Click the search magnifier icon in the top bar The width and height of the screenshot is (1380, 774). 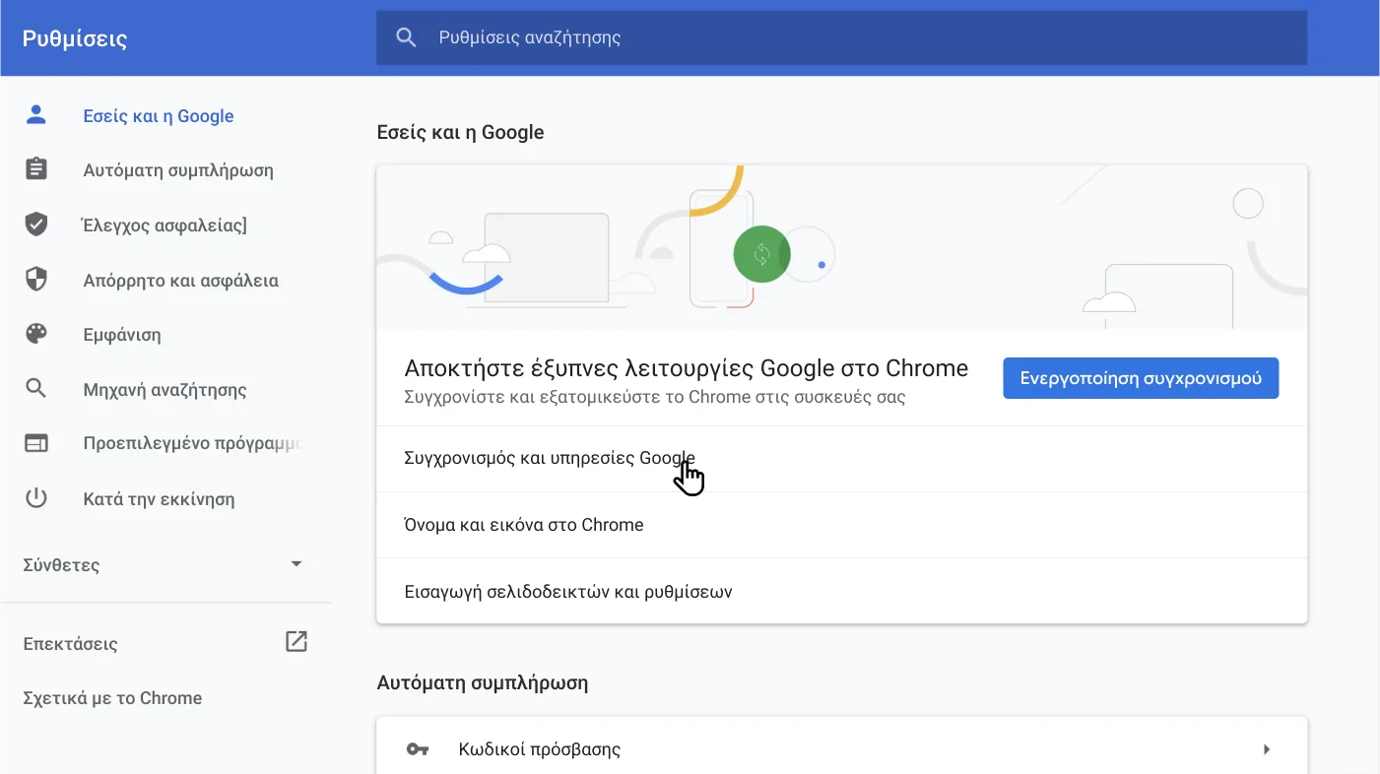(x=406, y=38)
